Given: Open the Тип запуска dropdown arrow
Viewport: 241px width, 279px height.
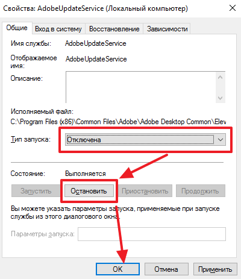Looking at the screenshot, I should (221, 140).
